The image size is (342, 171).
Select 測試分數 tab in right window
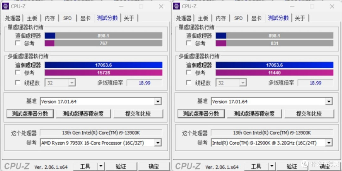pos(279,18)
